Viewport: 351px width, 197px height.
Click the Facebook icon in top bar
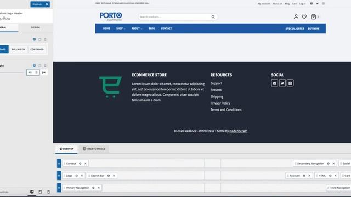tap(312, 4)
